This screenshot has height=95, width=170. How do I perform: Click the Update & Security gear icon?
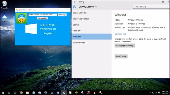(75, 7)
